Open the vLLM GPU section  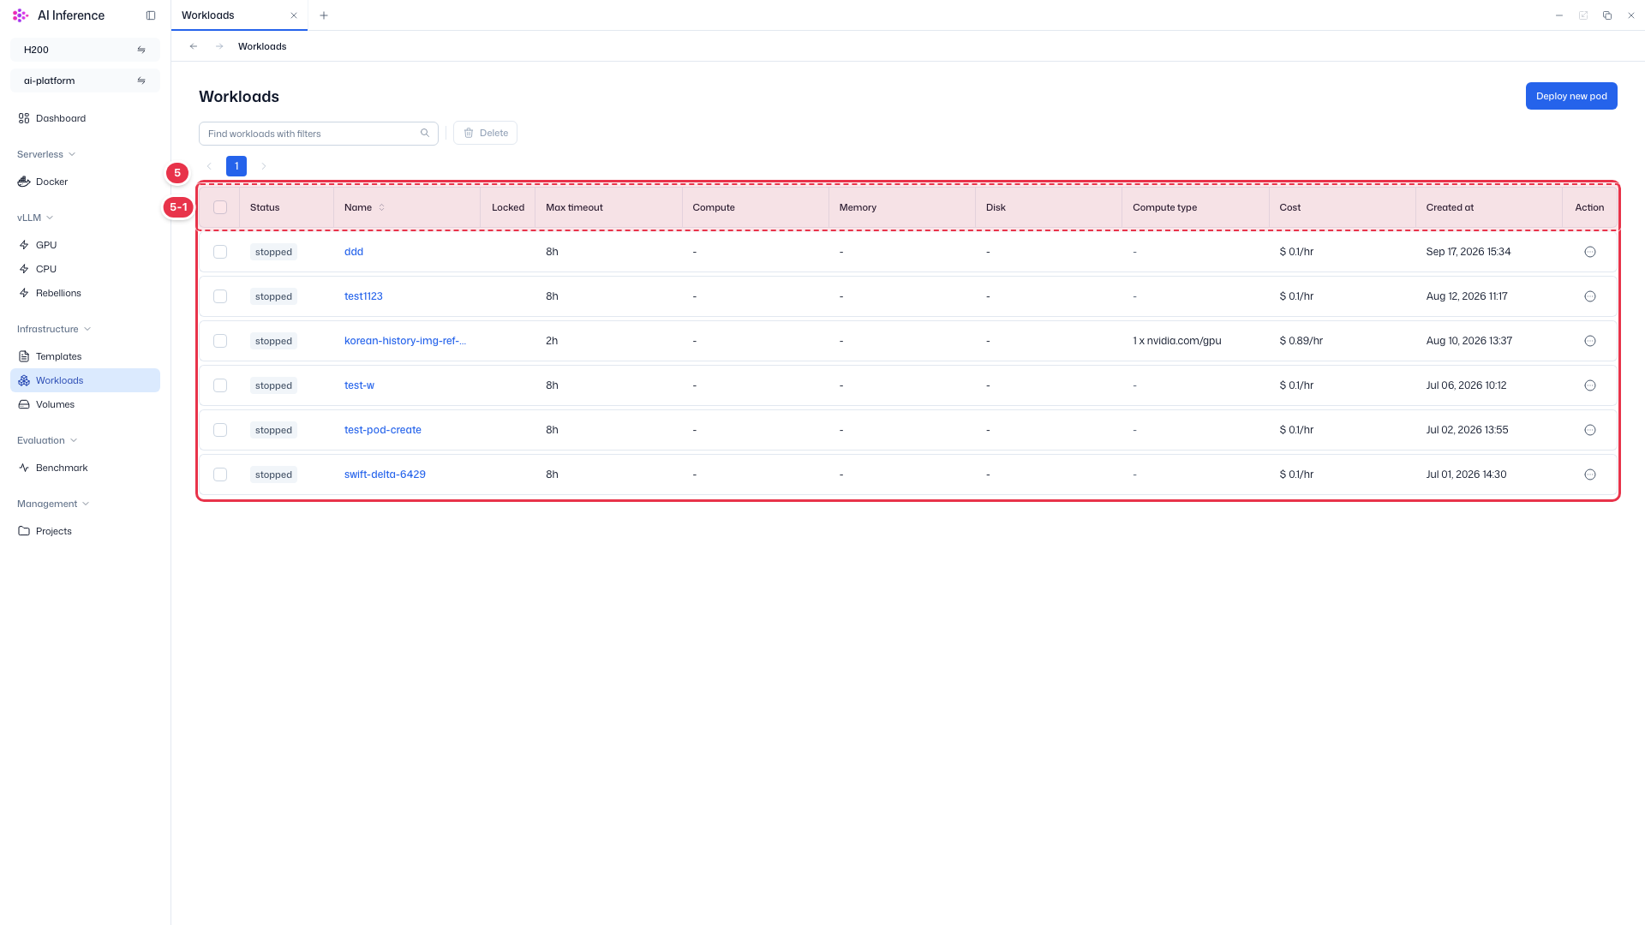coord(85,245)
